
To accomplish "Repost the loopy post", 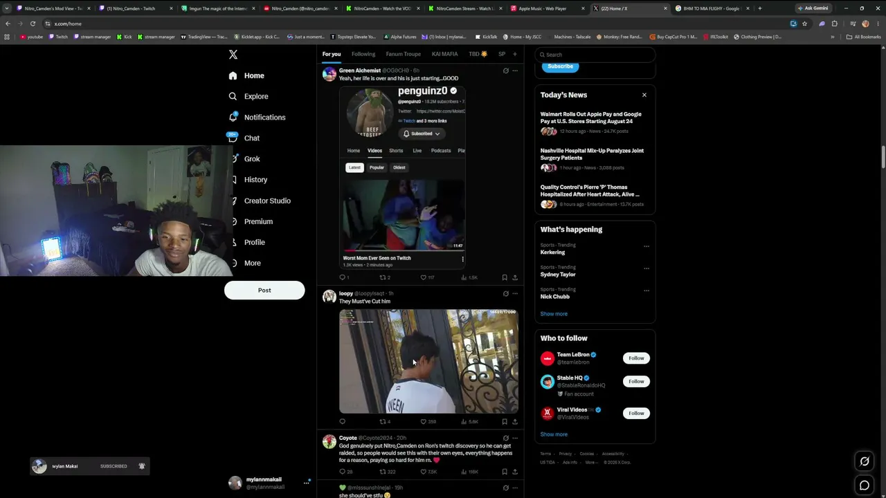I will click(x=385, y=421).
